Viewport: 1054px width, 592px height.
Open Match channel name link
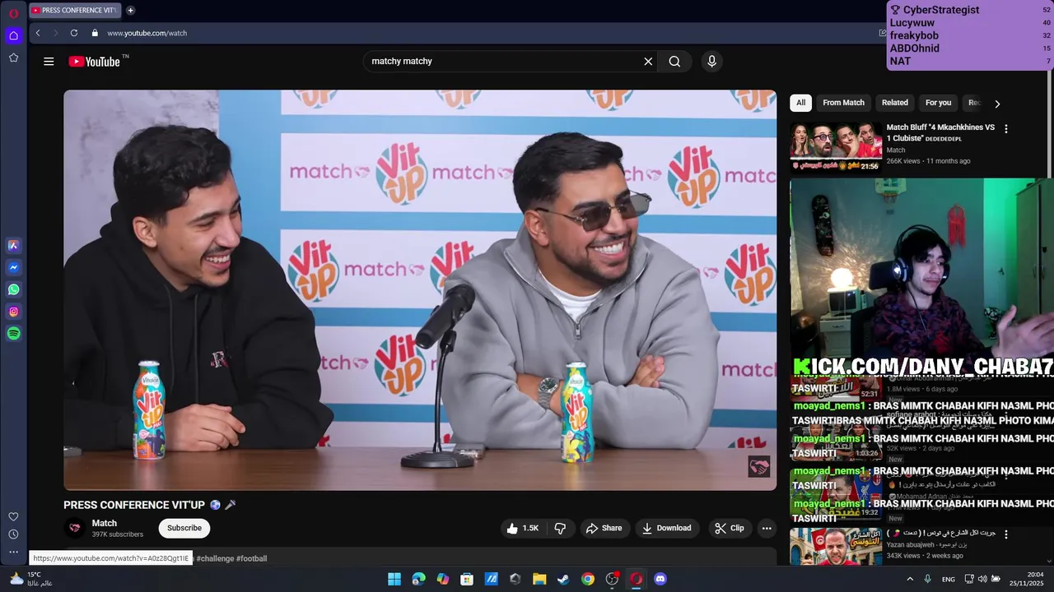click(x=105, y=523)
